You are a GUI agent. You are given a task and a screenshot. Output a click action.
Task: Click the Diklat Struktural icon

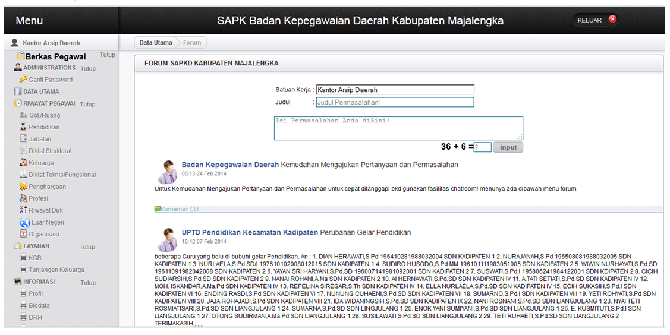(24, 151)
